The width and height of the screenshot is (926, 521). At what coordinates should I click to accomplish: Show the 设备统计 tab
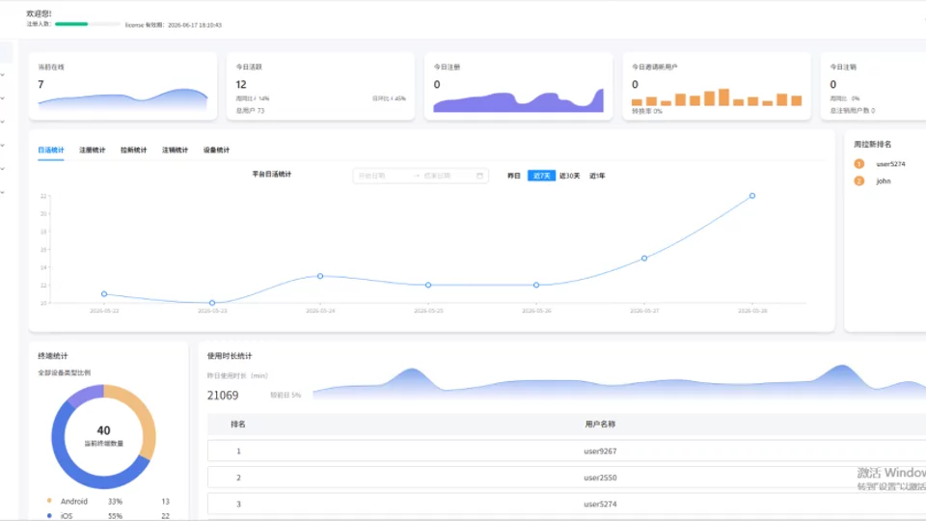[216, 151]
